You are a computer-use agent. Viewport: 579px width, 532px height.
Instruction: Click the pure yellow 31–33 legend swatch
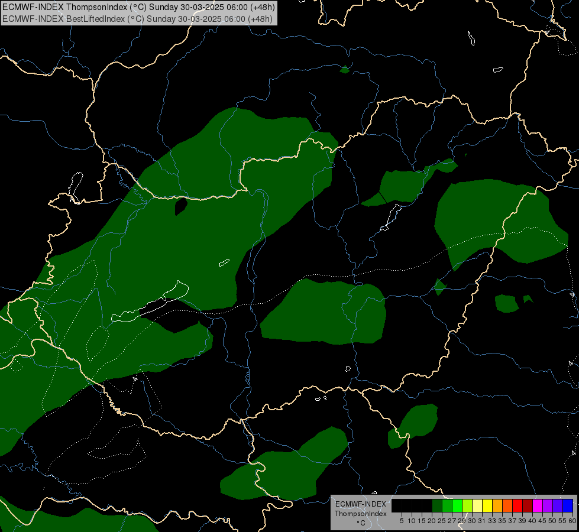click(487, 505)
